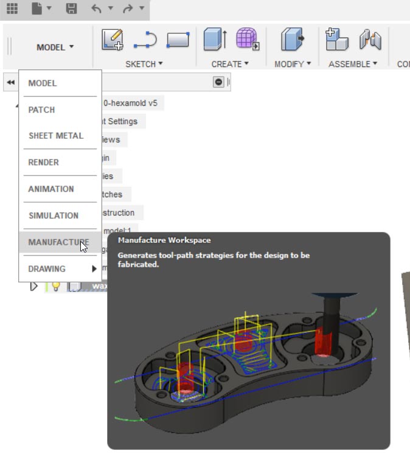Screen dimensions: 410x459
Task: Open the CREATE dropdown menu
Action: tap(230, 64)
